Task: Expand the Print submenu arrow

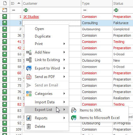Action: coord(64,44)
